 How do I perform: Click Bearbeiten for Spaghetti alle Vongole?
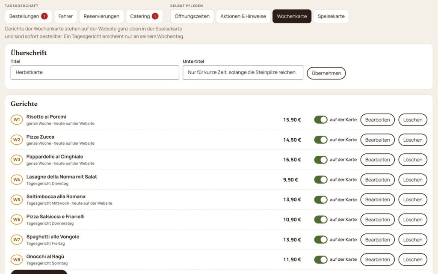[x=377, y=240]
